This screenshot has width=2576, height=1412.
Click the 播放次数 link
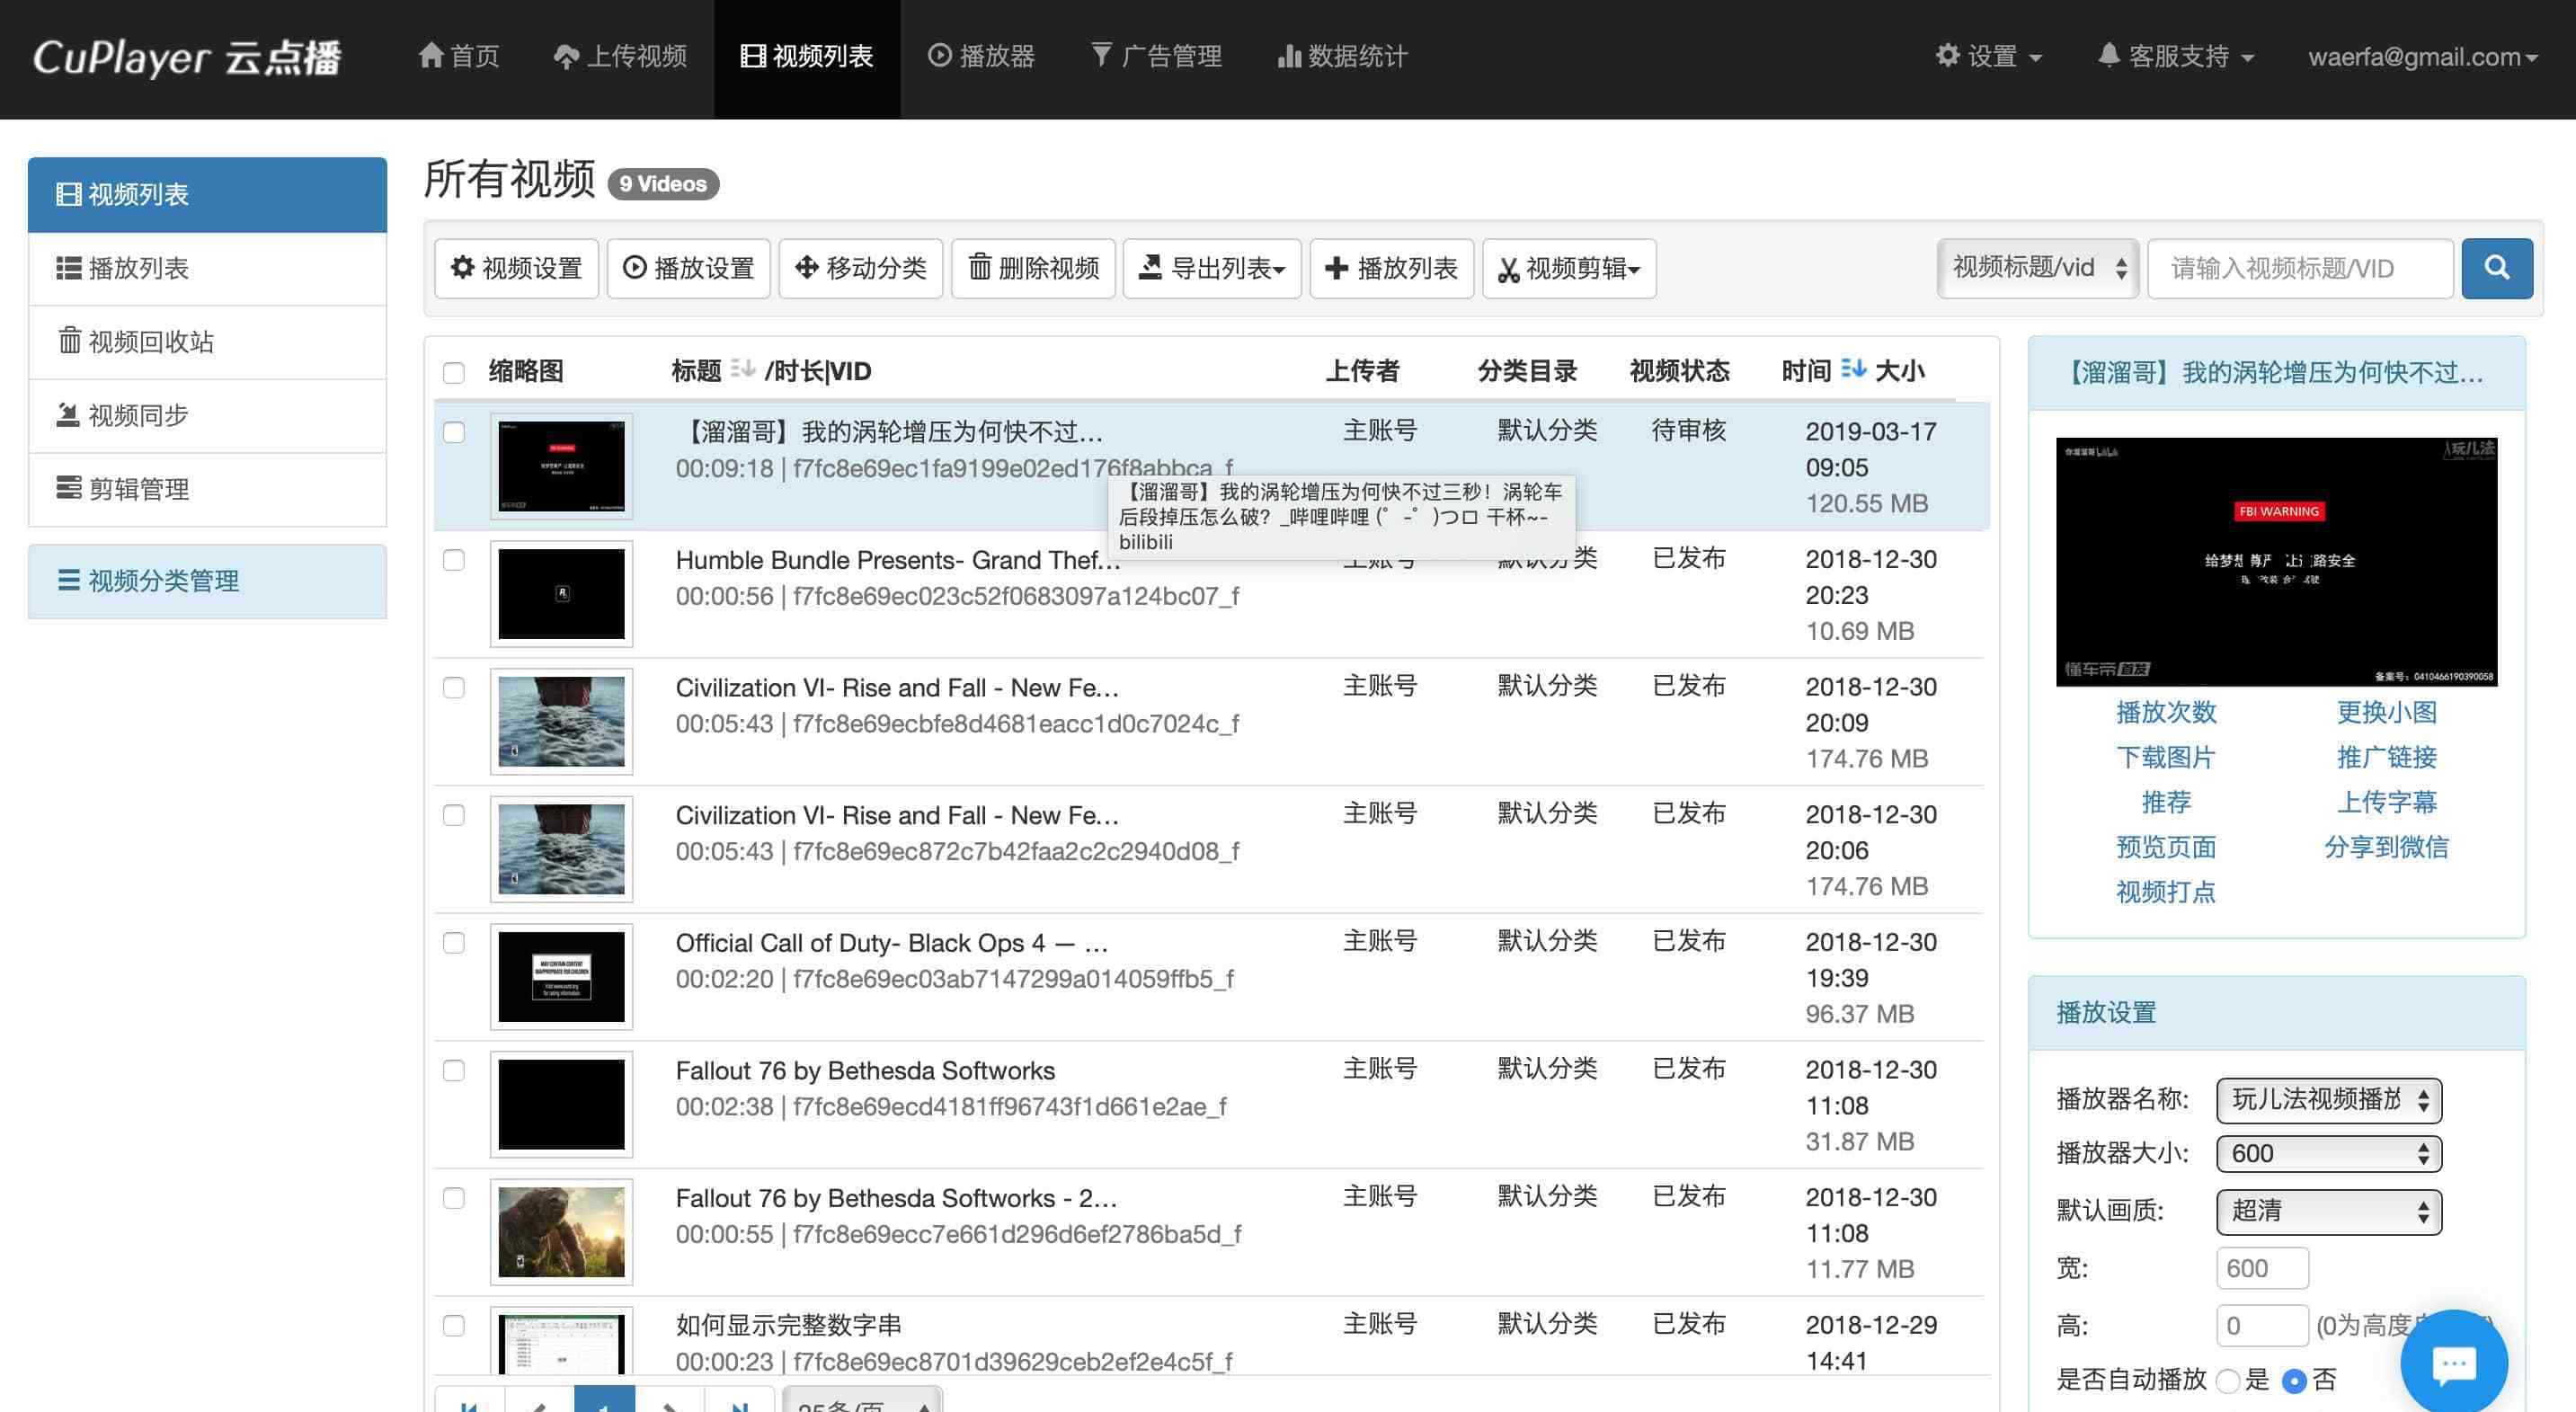coord(2166,712)
